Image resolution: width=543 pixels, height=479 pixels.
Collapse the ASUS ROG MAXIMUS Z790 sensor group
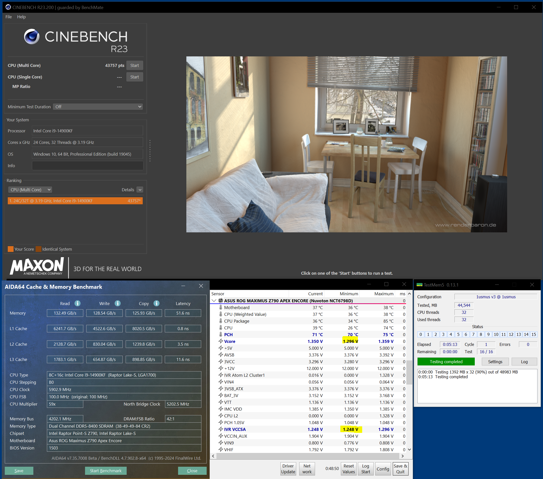tap(214, 301)
